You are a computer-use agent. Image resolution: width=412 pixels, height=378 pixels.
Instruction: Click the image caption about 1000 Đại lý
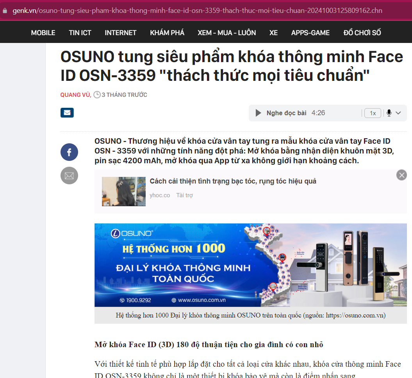251,315
